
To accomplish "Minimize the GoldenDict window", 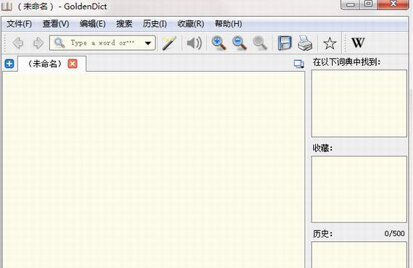I will click(351, 4).
